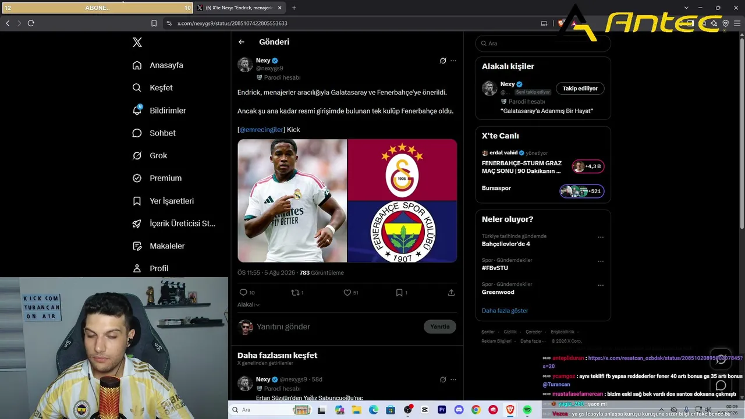This screenshot has height=419, width=745.
Task: Open the FENERBAHÇE–STURM GRAZ live space
Action: pos(543,162)
